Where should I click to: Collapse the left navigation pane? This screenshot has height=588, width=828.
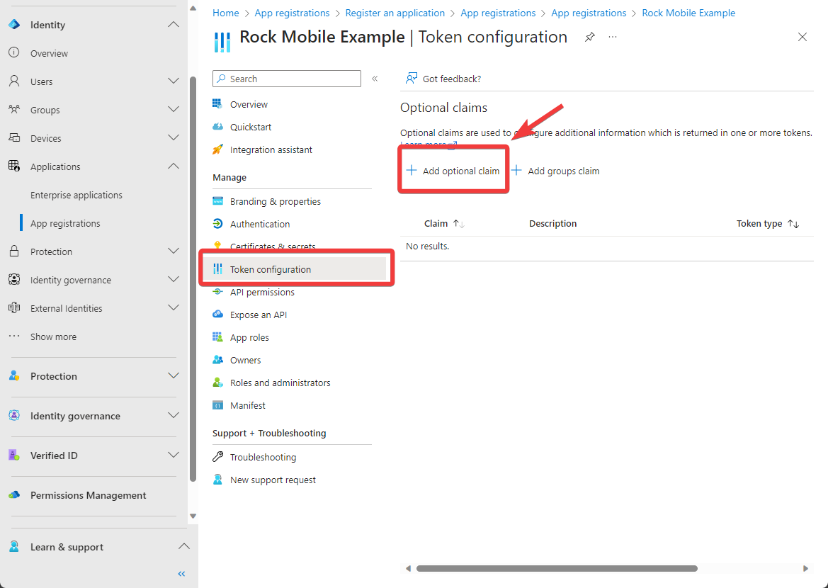click(x=181, y=574)
